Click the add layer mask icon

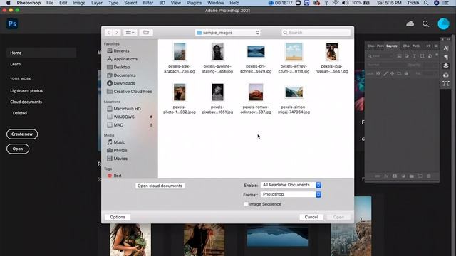395,176
